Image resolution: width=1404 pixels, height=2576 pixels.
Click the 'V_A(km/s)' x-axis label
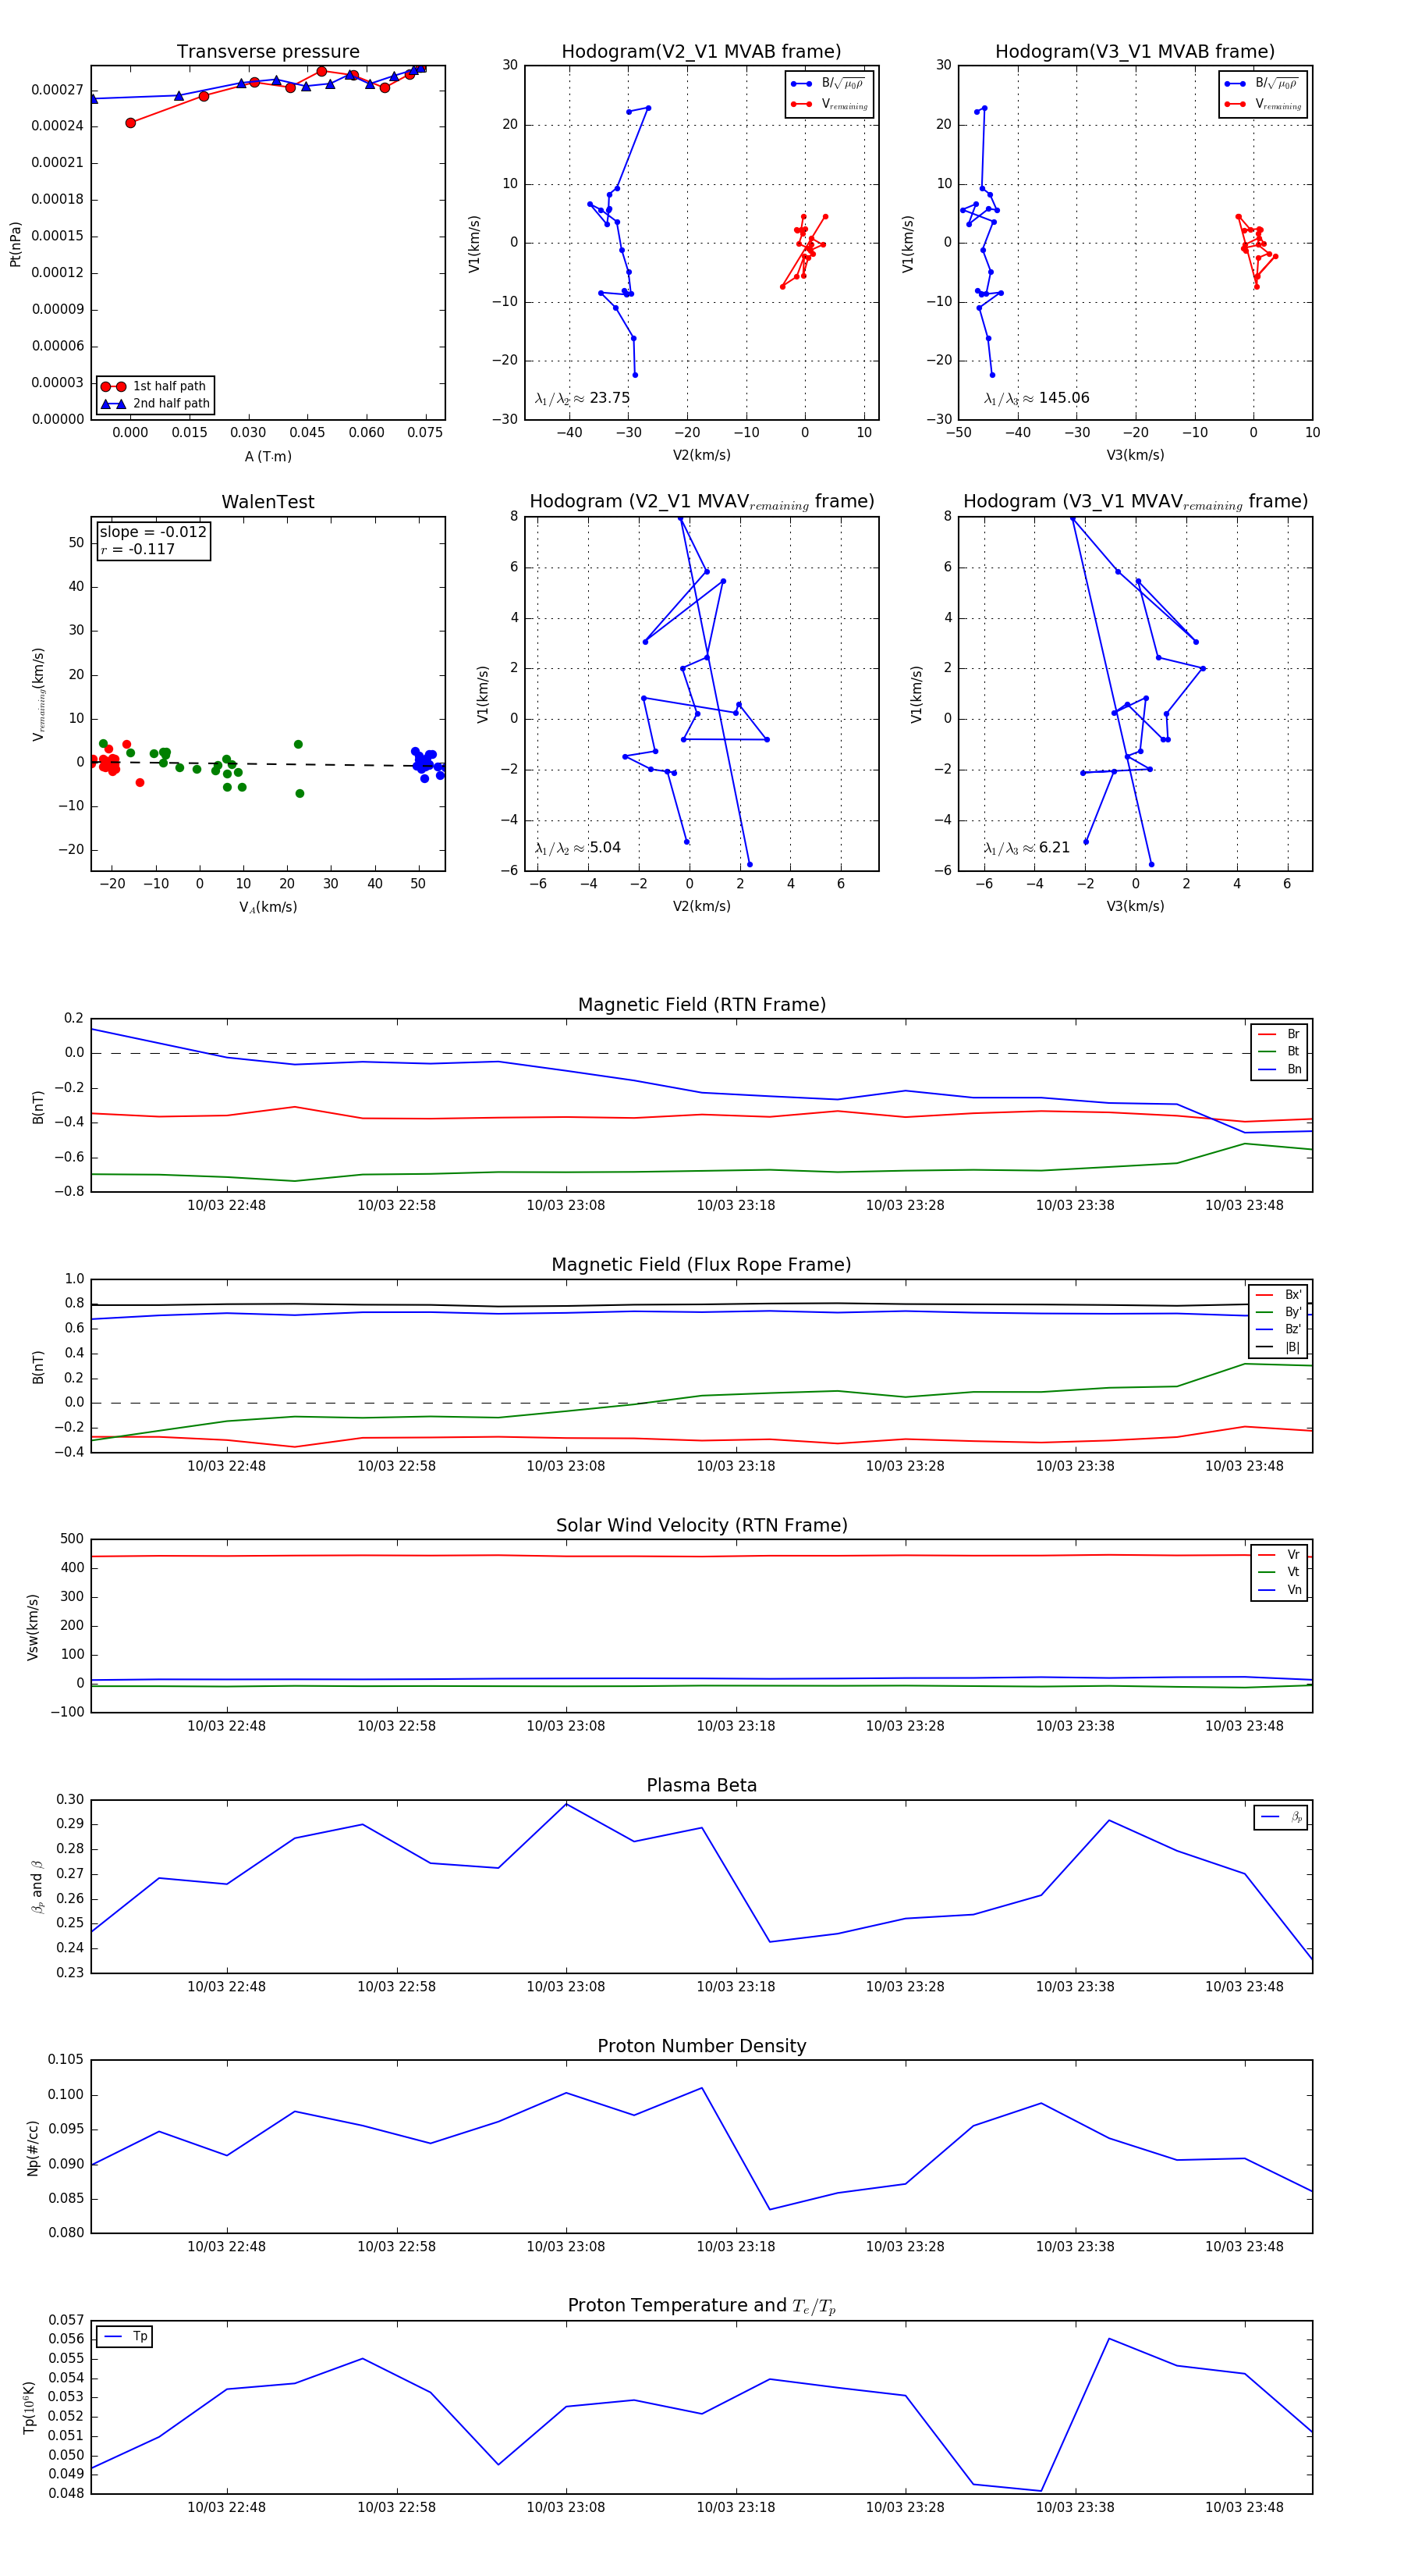pyautogui.click(x=268, y=907)
